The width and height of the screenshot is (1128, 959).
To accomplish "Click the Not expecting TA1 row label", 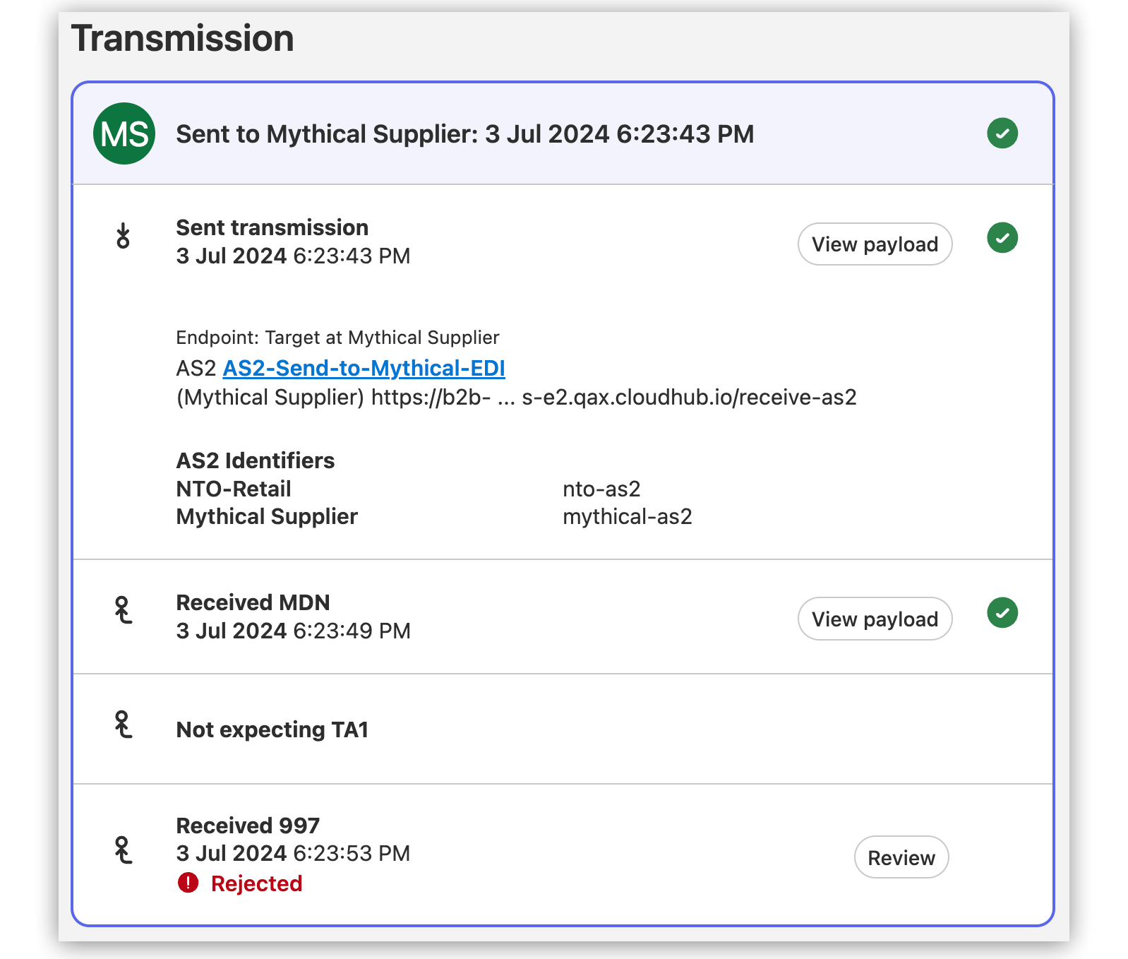I will tap(272, 729).
